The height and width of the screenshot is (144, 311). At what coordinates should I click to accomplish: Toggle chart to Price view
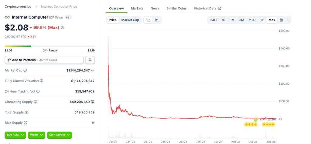[113, 20]
